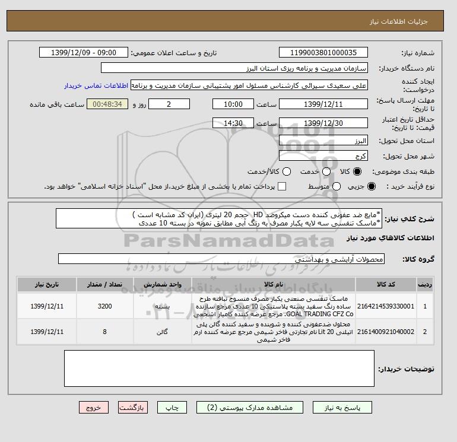The width and height of the screenshot is (457, 442).
Task: Click the goods group field محصولات آرایشی
Action: coord(221,259)
